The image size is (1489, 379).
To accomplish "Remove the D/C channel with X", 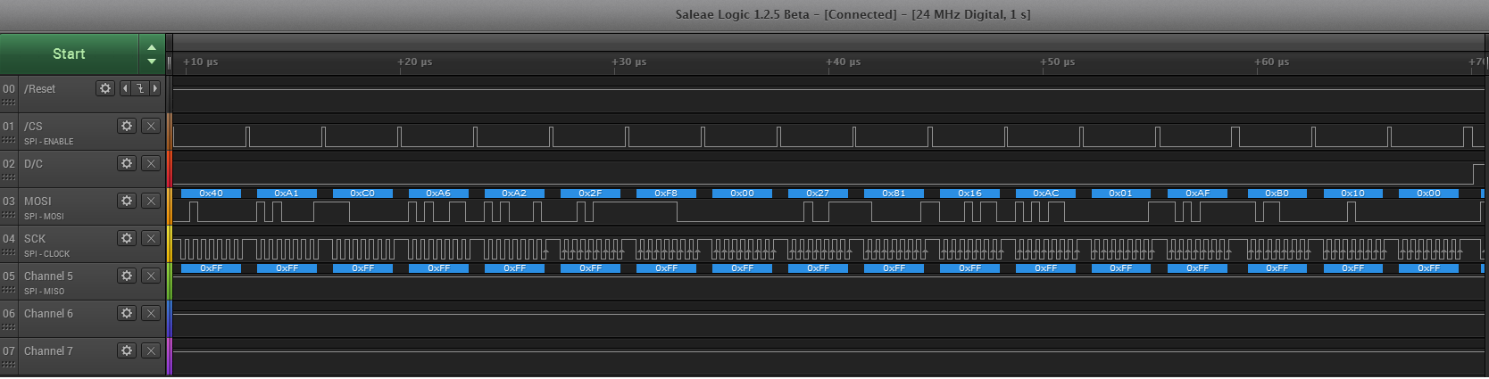I will pos(152,163).
